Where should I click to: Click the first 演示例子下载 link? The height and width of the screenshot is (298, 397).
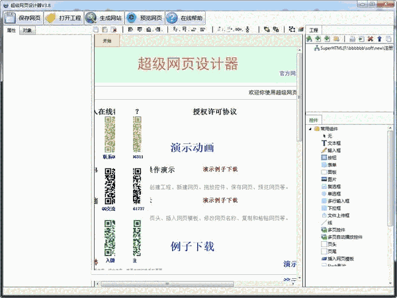(x=220, y=169)
